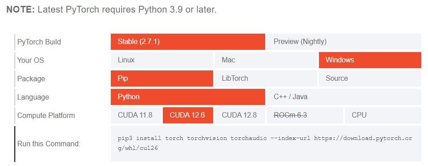This screenshot has width=428, height=166.
Task: Click the pip3 install command text
Action: tap(265, 143)
